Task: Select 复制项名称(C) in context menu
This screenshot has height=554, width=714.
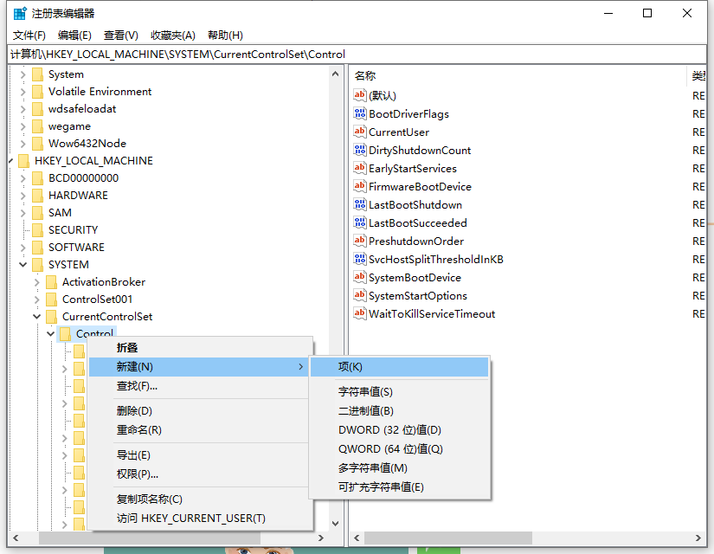Action: tap(200, 499)
